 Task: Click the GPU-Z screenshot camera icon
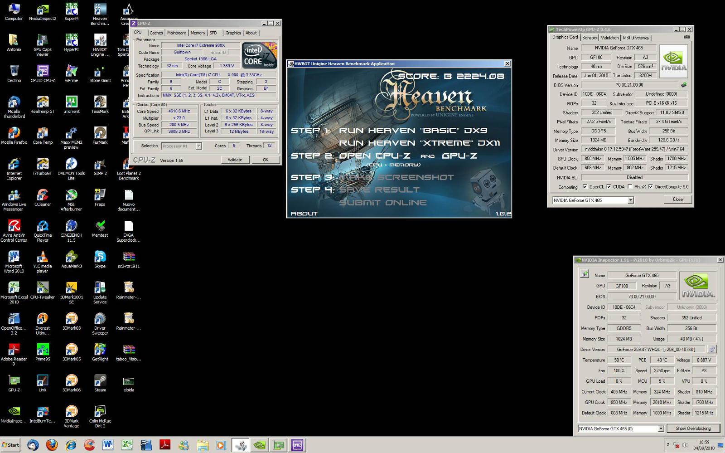686,37
